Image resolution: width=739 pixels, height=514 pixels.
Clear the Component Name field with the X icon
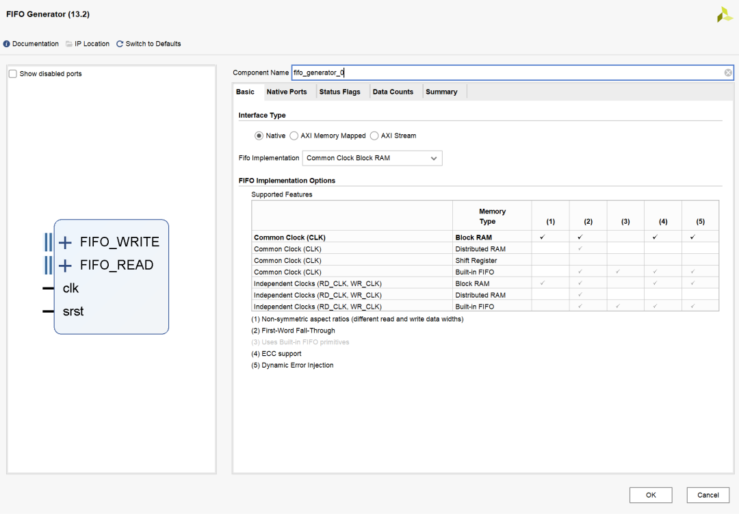(x=728, y=73)
